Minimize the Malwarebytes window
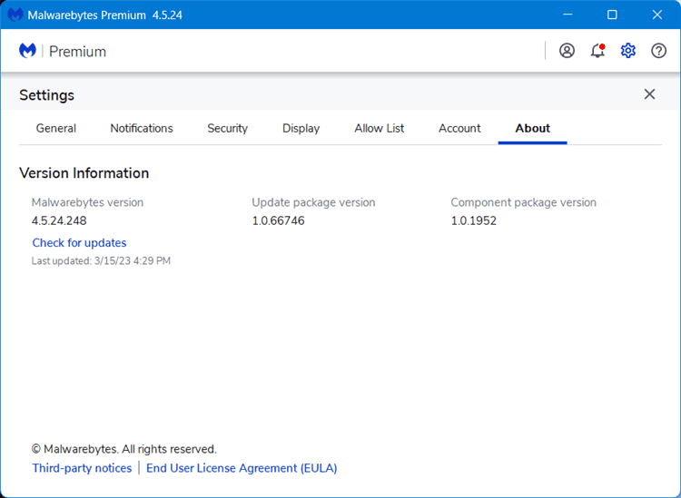This screenshot has height=498, width=681. 567,15
